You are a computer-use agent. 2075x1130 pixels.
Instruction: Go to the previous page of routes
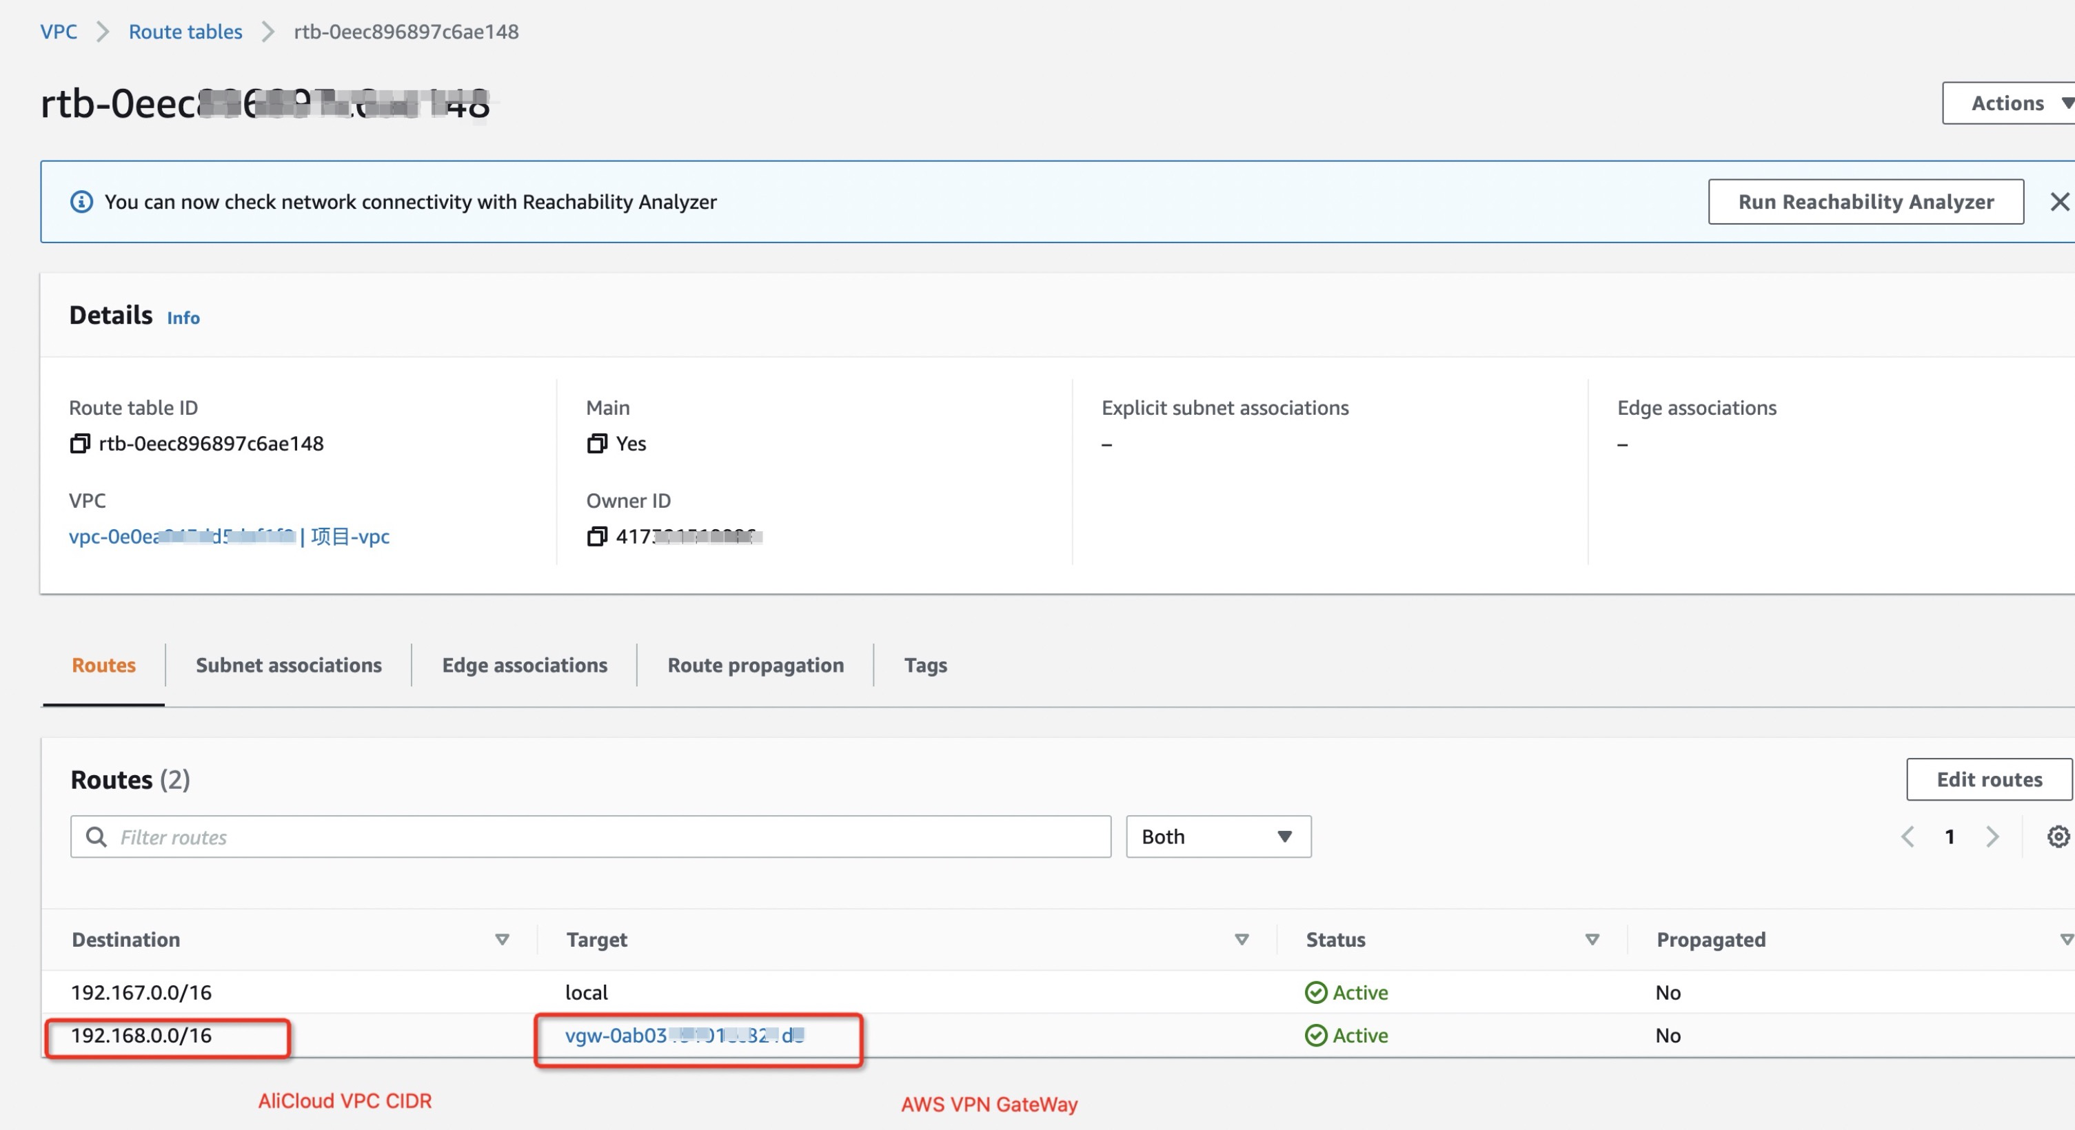[1907, 836]
